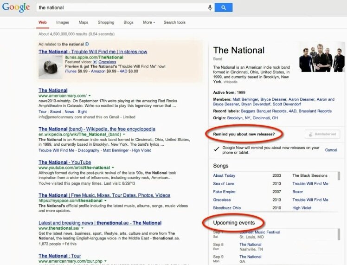Viewport: 347px width, 265px height.
Task: Click the Google logo
Action: (16, 7)
